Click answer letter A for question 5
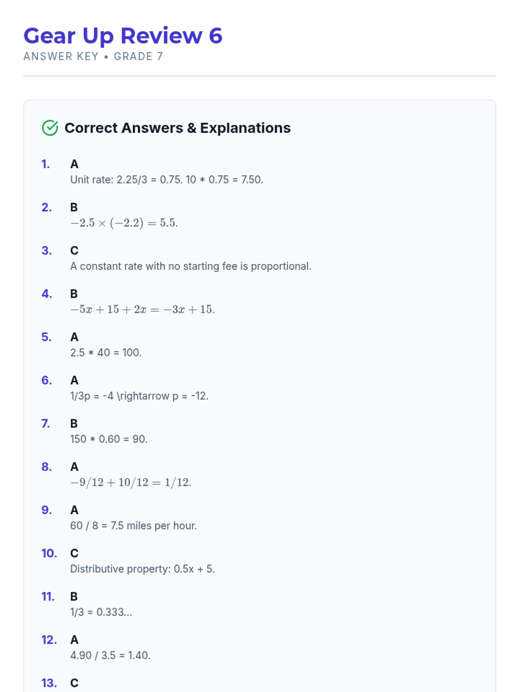 [x=74, y=337]
